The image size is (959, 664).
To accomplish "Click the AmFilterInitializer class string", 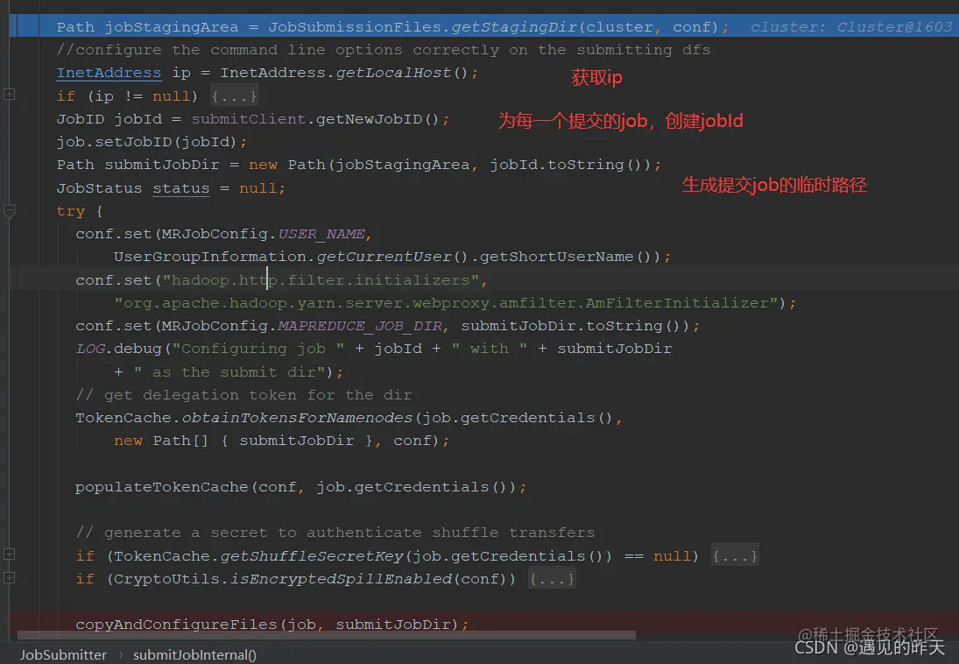I will (x=446, y=303).
